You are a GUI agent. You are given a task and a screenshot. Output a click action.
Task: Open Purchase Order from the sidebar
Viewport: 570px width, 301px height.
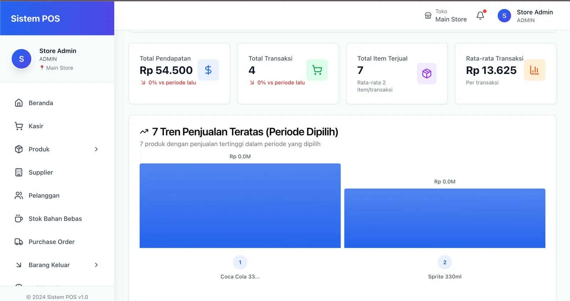(51, 242)
